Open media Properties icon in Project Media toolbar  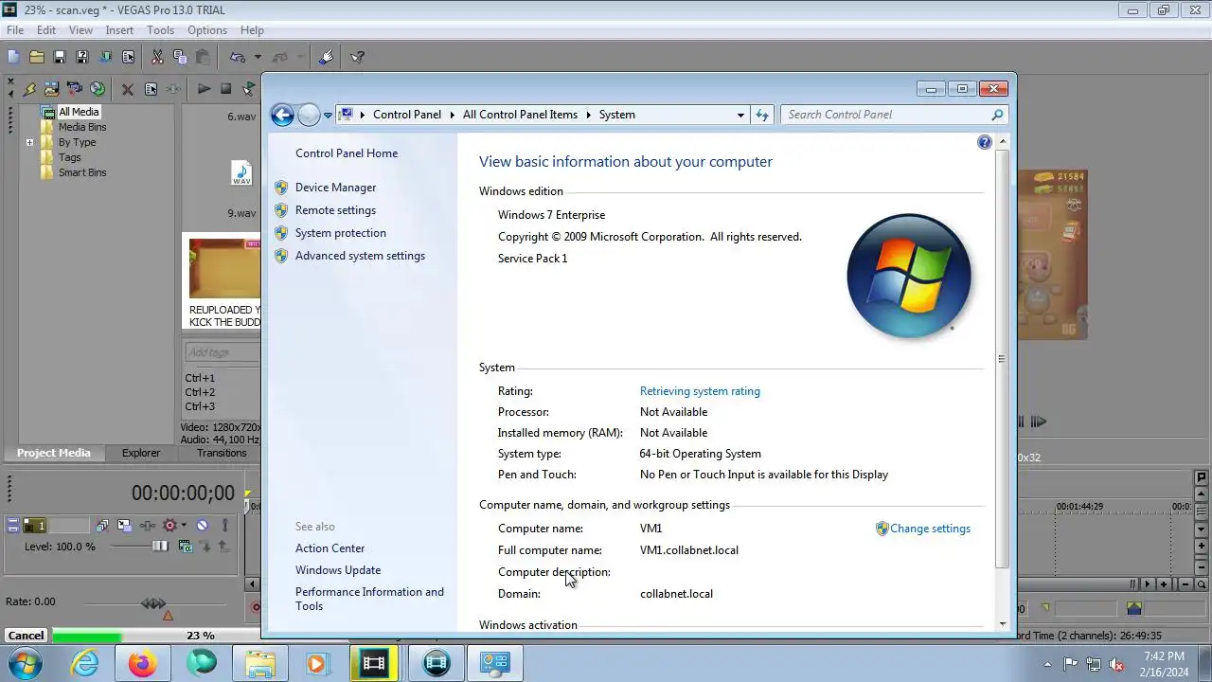tap(151, 89)
